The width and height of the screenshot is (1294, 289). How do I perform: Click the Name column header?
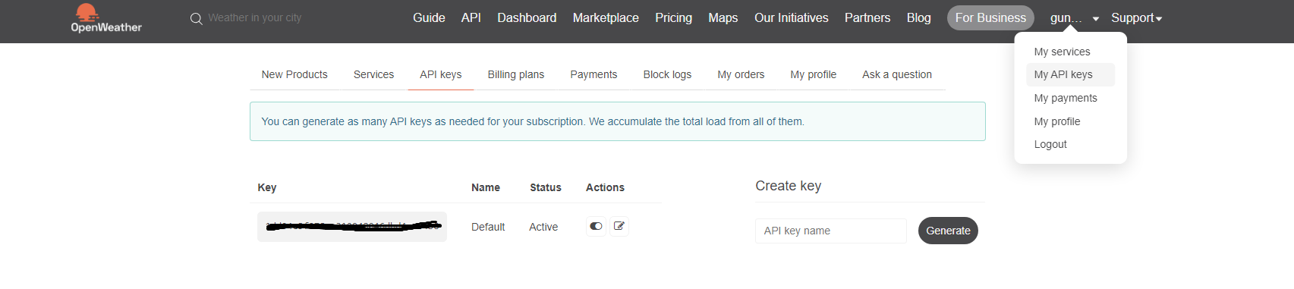click(486, 187)
